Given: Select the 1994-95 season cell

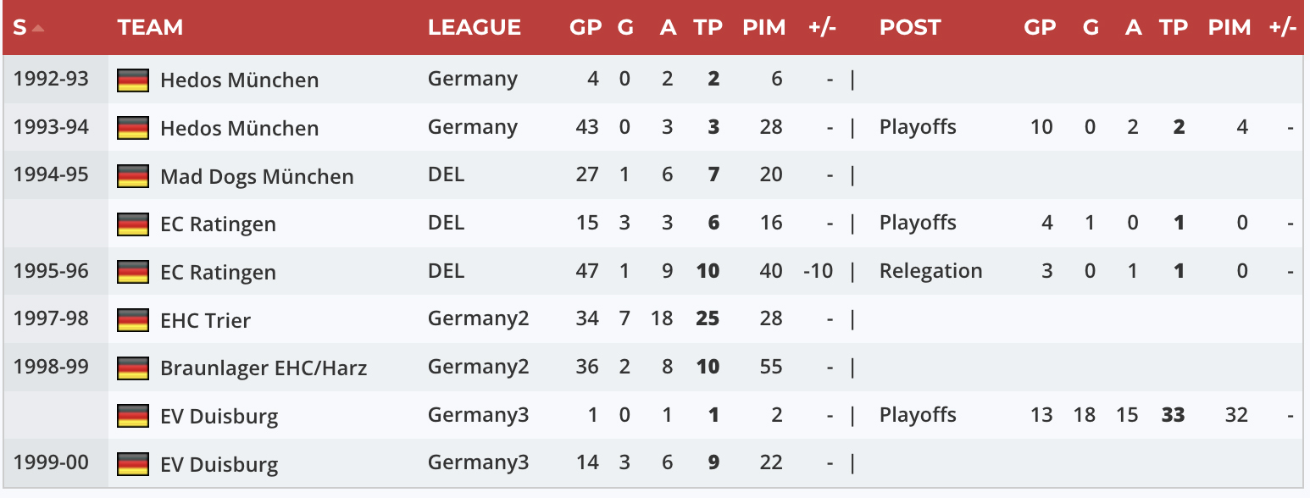Looking at the screenshot, I should pyautogui.click(x=51, y=175).
